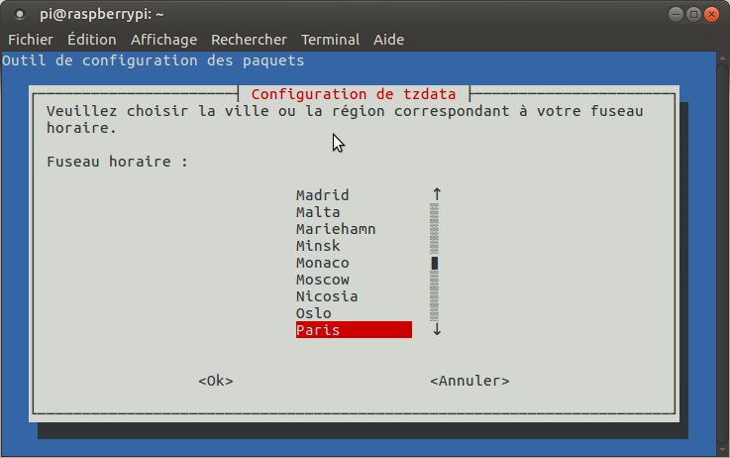Confirm selection with the Ok button

pyautogui.click(x=216, y=381)
